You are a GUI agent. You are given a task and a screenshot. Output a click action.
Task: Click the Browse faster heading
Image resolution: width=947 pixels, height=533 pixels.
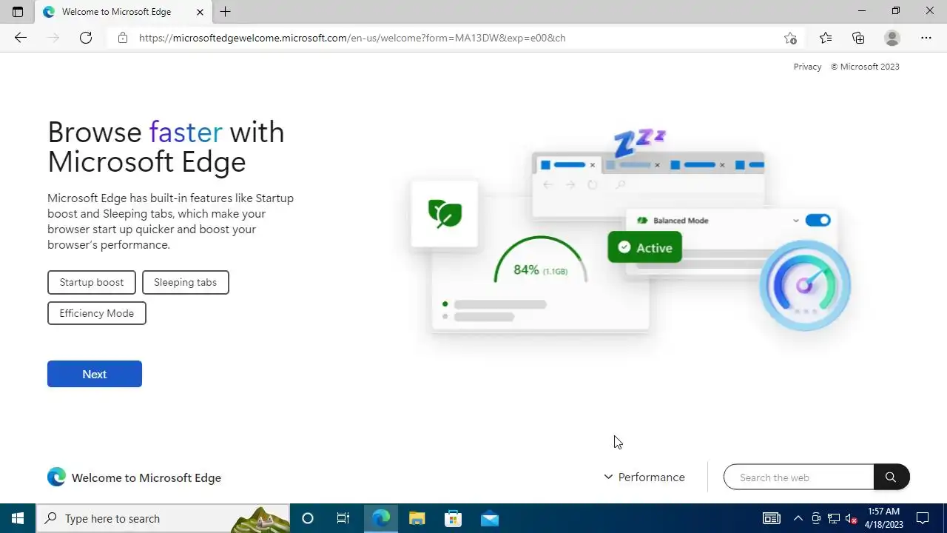tap(166, 147)
